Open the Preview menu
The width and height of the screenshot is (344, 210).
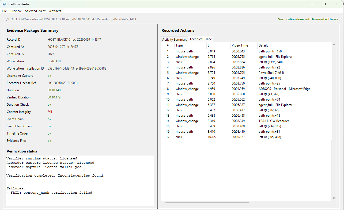pyautogui.click(x=16, y=11)
